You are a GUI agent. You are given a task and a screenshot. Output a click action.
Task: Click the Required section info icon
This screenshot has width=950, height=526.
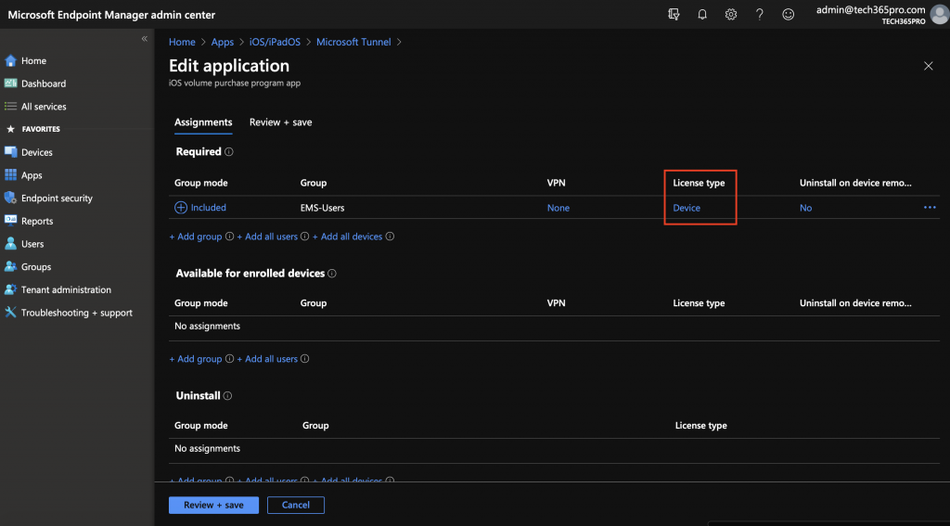tap(229, 152)
